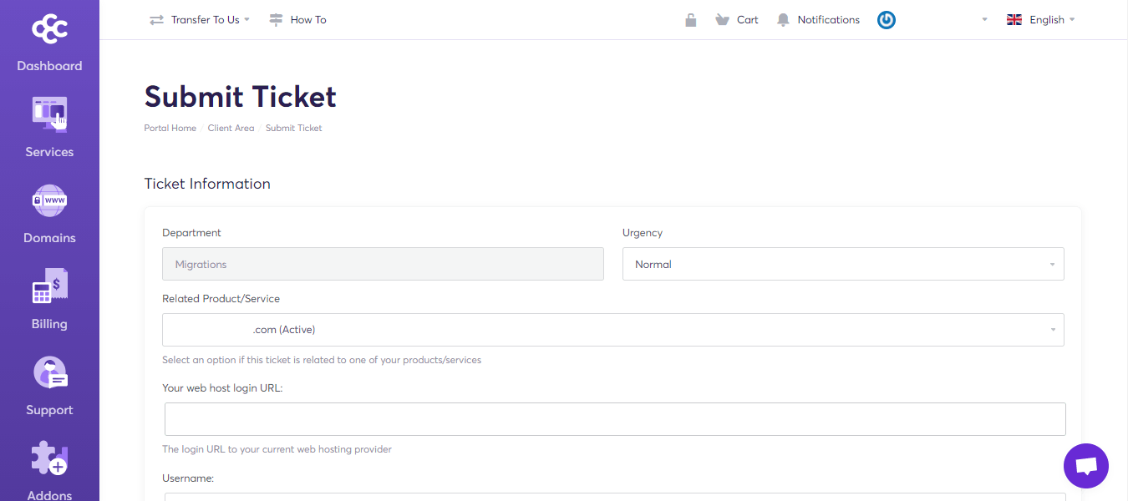Follow the Portal Home breadcrumb link
The image size is (1128, 501).
(170, 128)
